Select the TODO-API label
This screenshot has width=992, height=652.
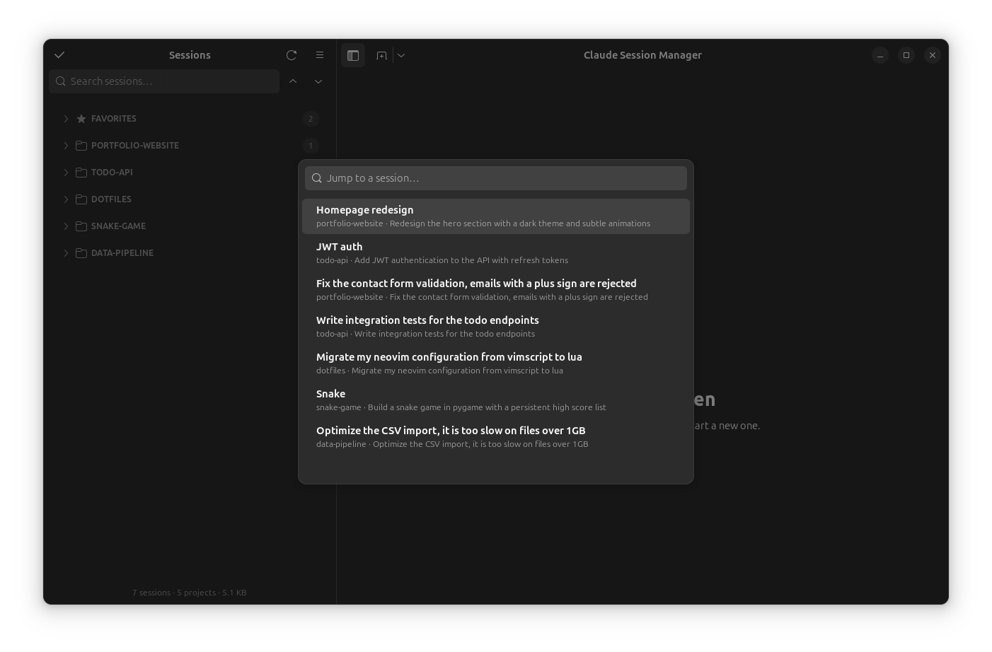[112, 173]
